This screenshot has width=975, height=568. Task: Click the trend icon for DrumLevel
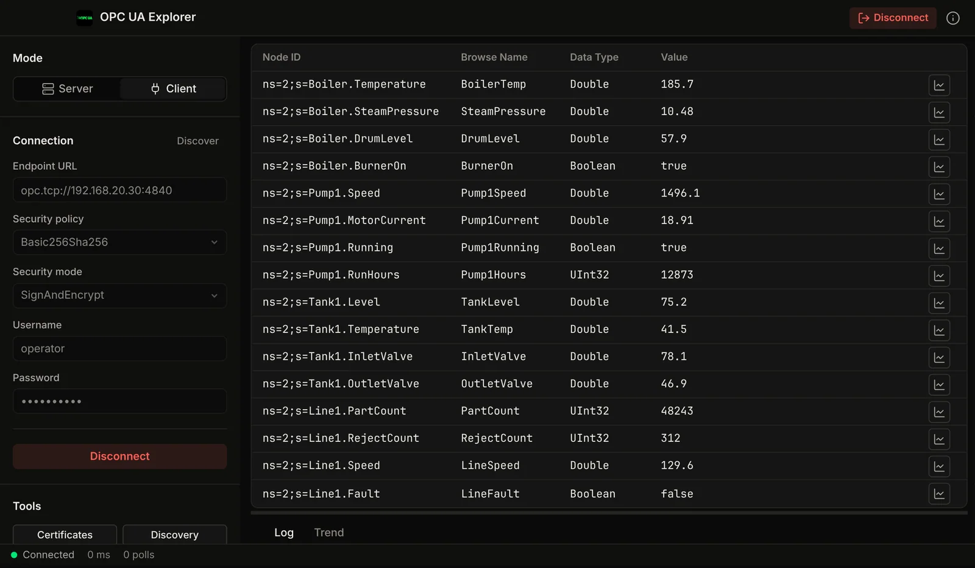939,140
